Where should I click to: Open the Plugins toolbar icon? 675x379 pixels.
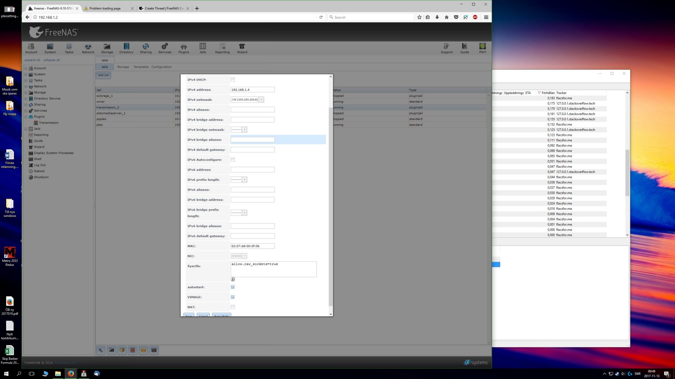(x=184, y=48)
